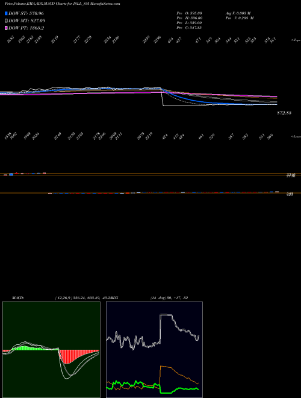Select the 'DOW ST: 570.96' legend label

[26, 13]
